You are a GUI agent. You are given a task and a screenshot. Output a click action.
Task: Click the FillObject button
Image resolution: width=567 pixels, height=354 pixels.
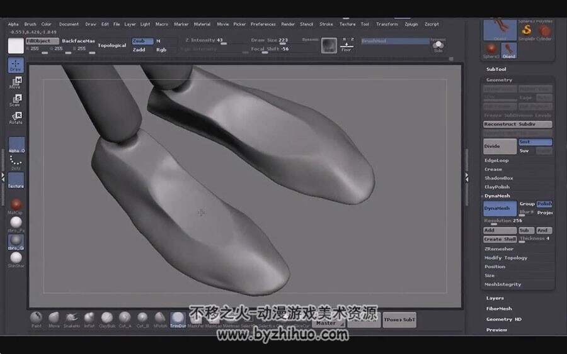(x=42, y=41)
